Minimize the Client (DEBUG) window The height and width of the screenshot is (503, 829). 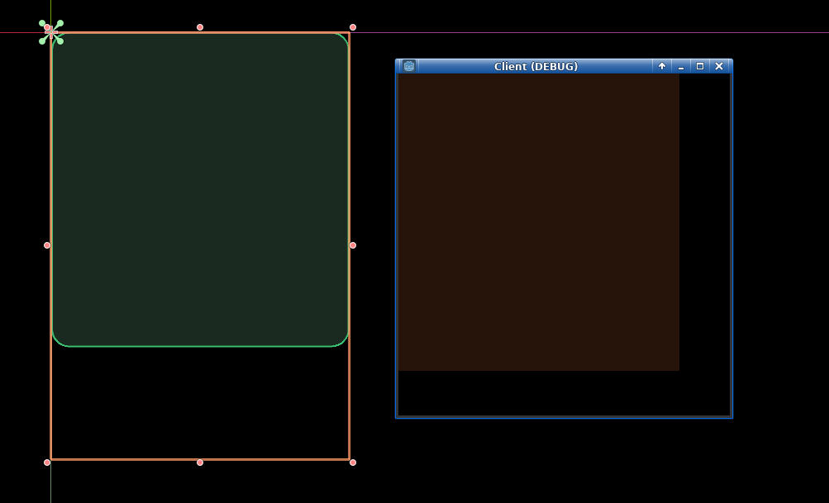coord(681,66)
